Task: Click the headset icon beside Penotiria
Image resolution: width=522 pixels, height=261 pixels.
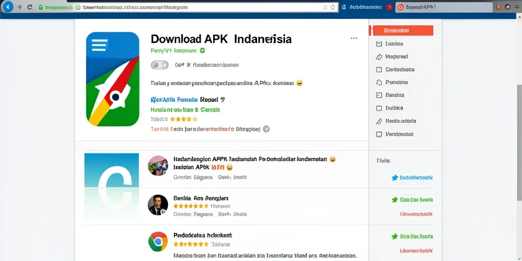Action: (x=379, y=82)
